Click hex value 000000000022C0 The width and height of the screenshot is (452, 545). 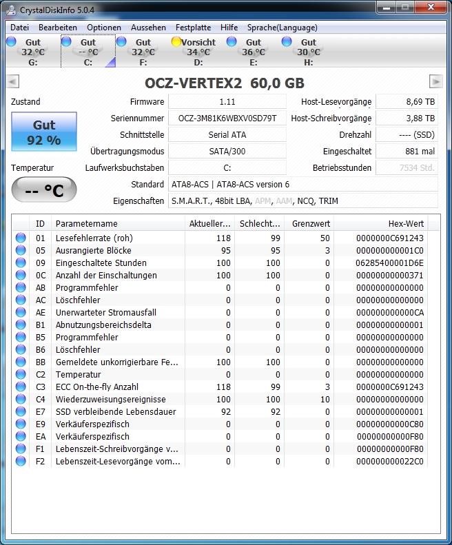pos(390,462)
